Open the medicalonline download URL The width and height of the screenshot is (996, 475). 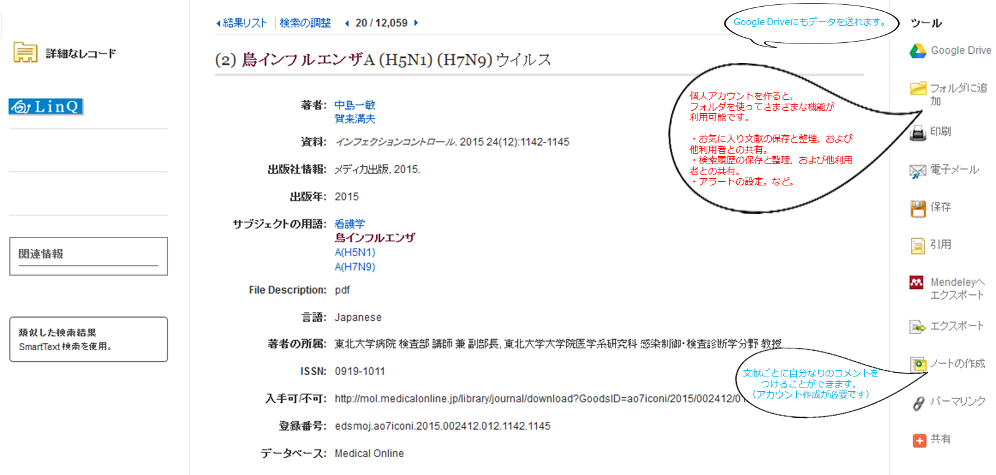pos(537,399)
